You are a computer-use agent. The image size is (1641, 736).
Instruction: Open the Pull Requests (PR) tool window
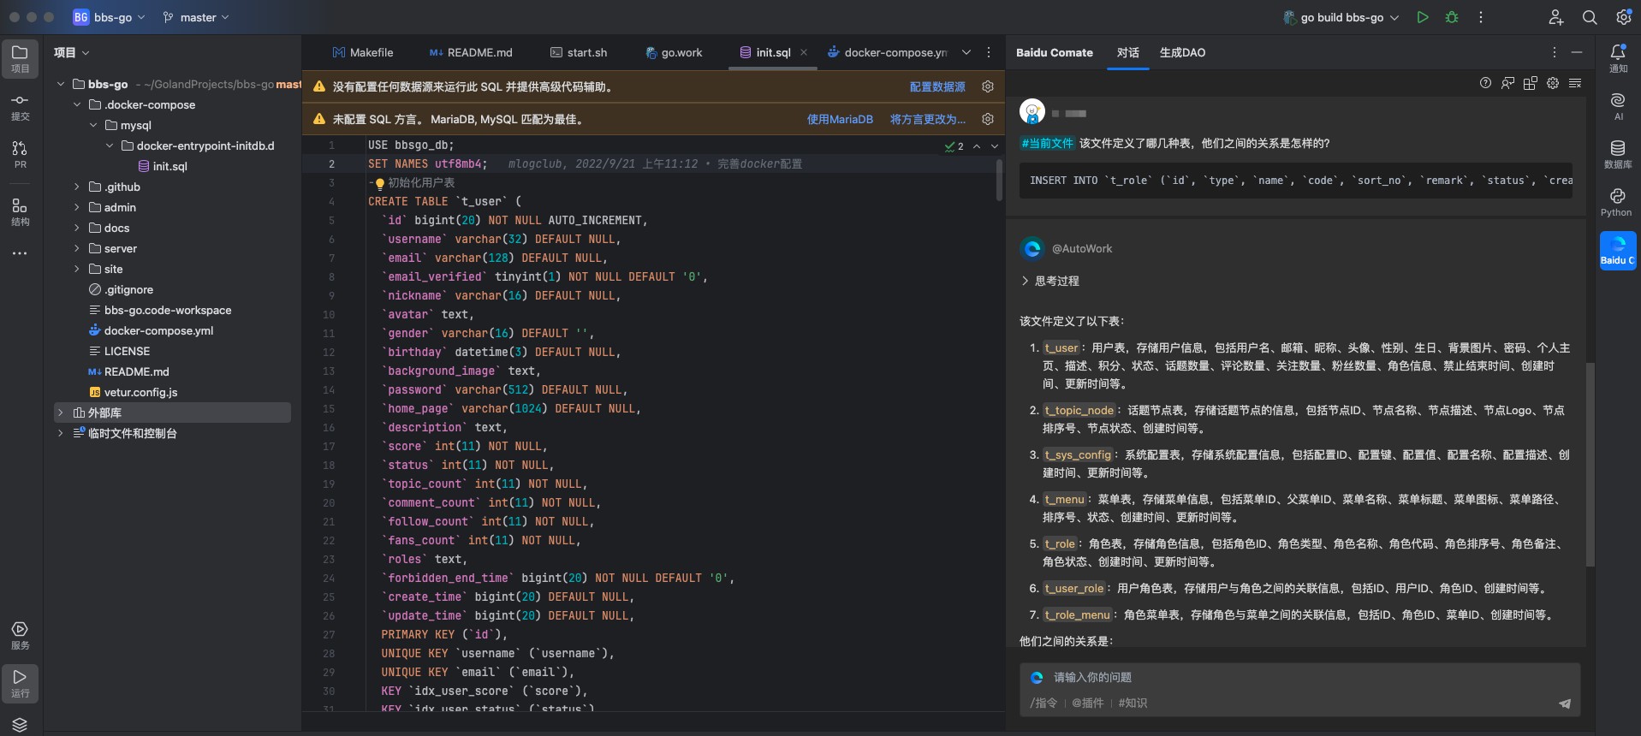click(x=20, y=155)
